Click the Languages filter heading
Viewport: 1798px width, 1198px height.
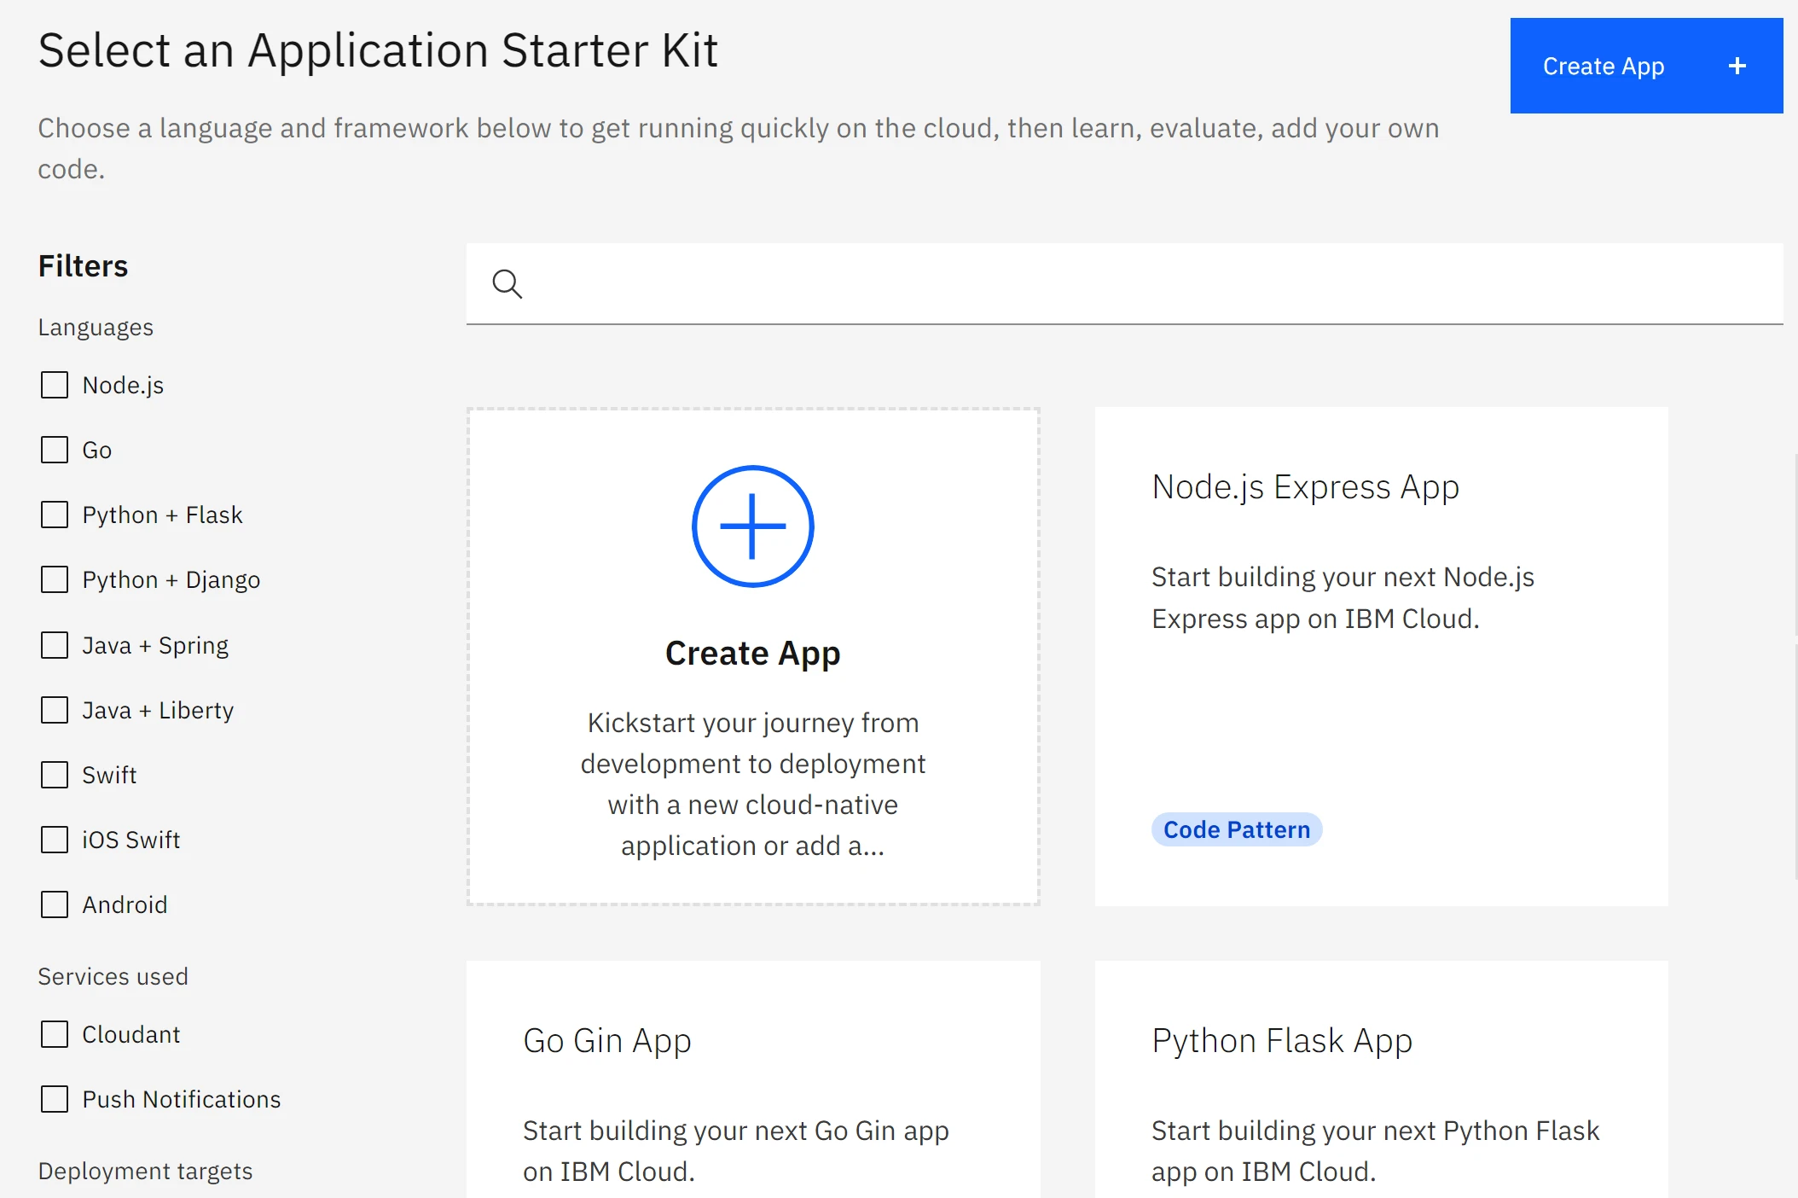[96, 328]
